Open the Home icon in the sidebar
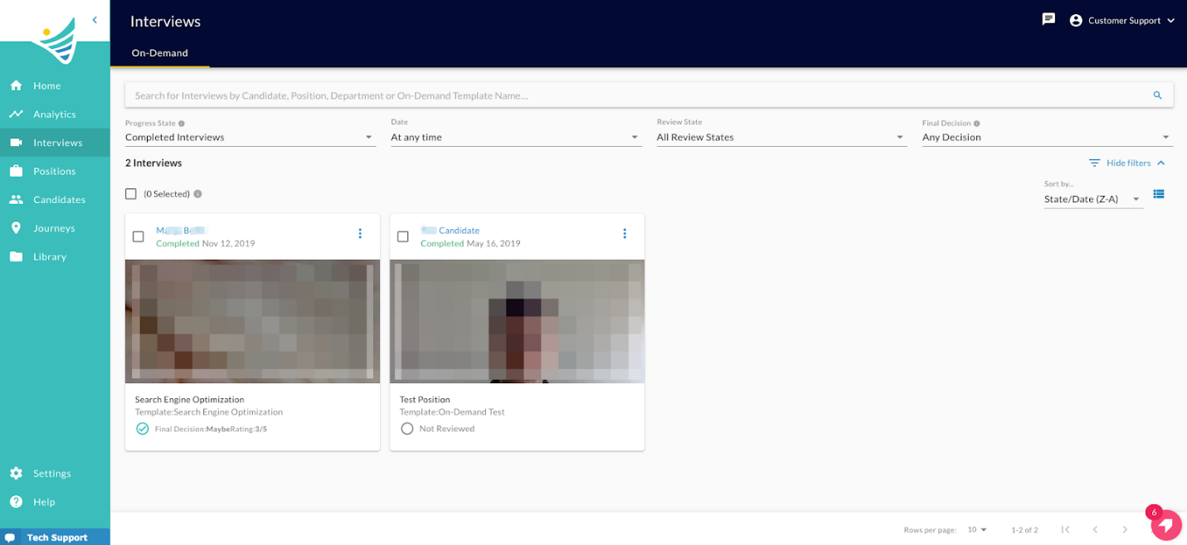1187x545 pixels. pos(16,85)
